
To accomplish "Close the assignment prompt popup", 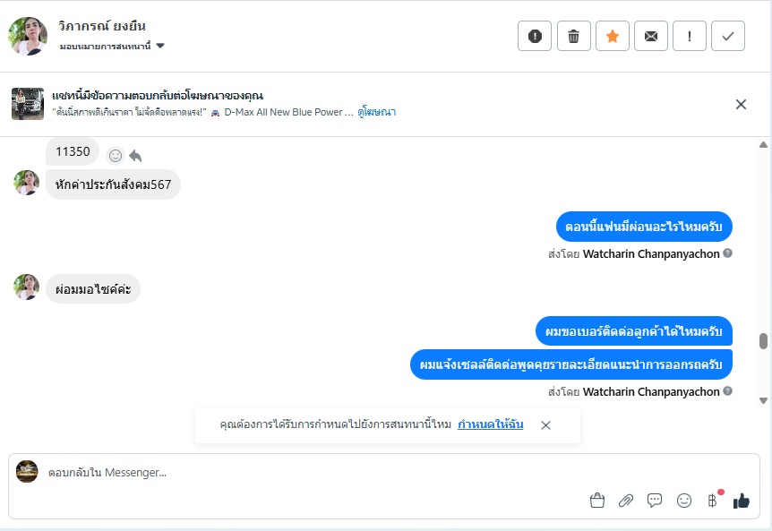I will (x=545, y=425).
